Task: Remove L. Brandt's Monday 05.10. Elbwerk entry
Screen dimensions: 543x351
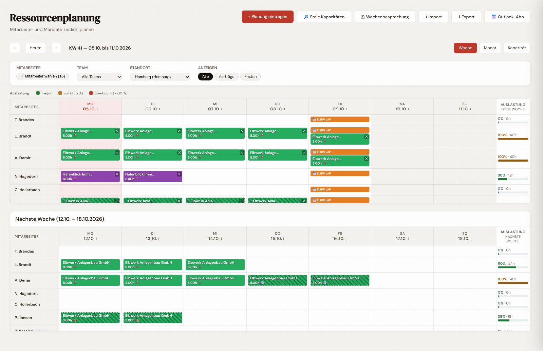Action: pos(117,131)
